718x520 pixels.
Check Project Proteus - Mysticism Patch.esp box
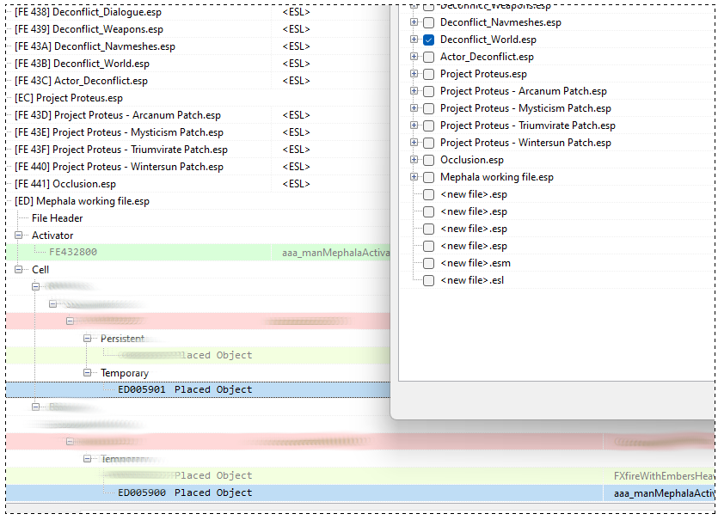[x=428, y=108]
